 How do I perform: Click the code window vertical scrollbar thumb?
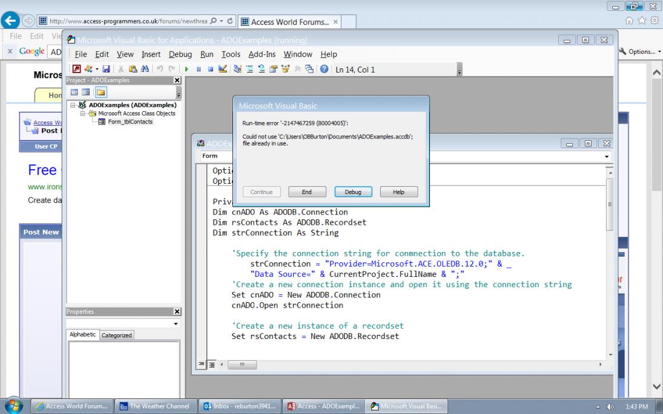[609, 204]
